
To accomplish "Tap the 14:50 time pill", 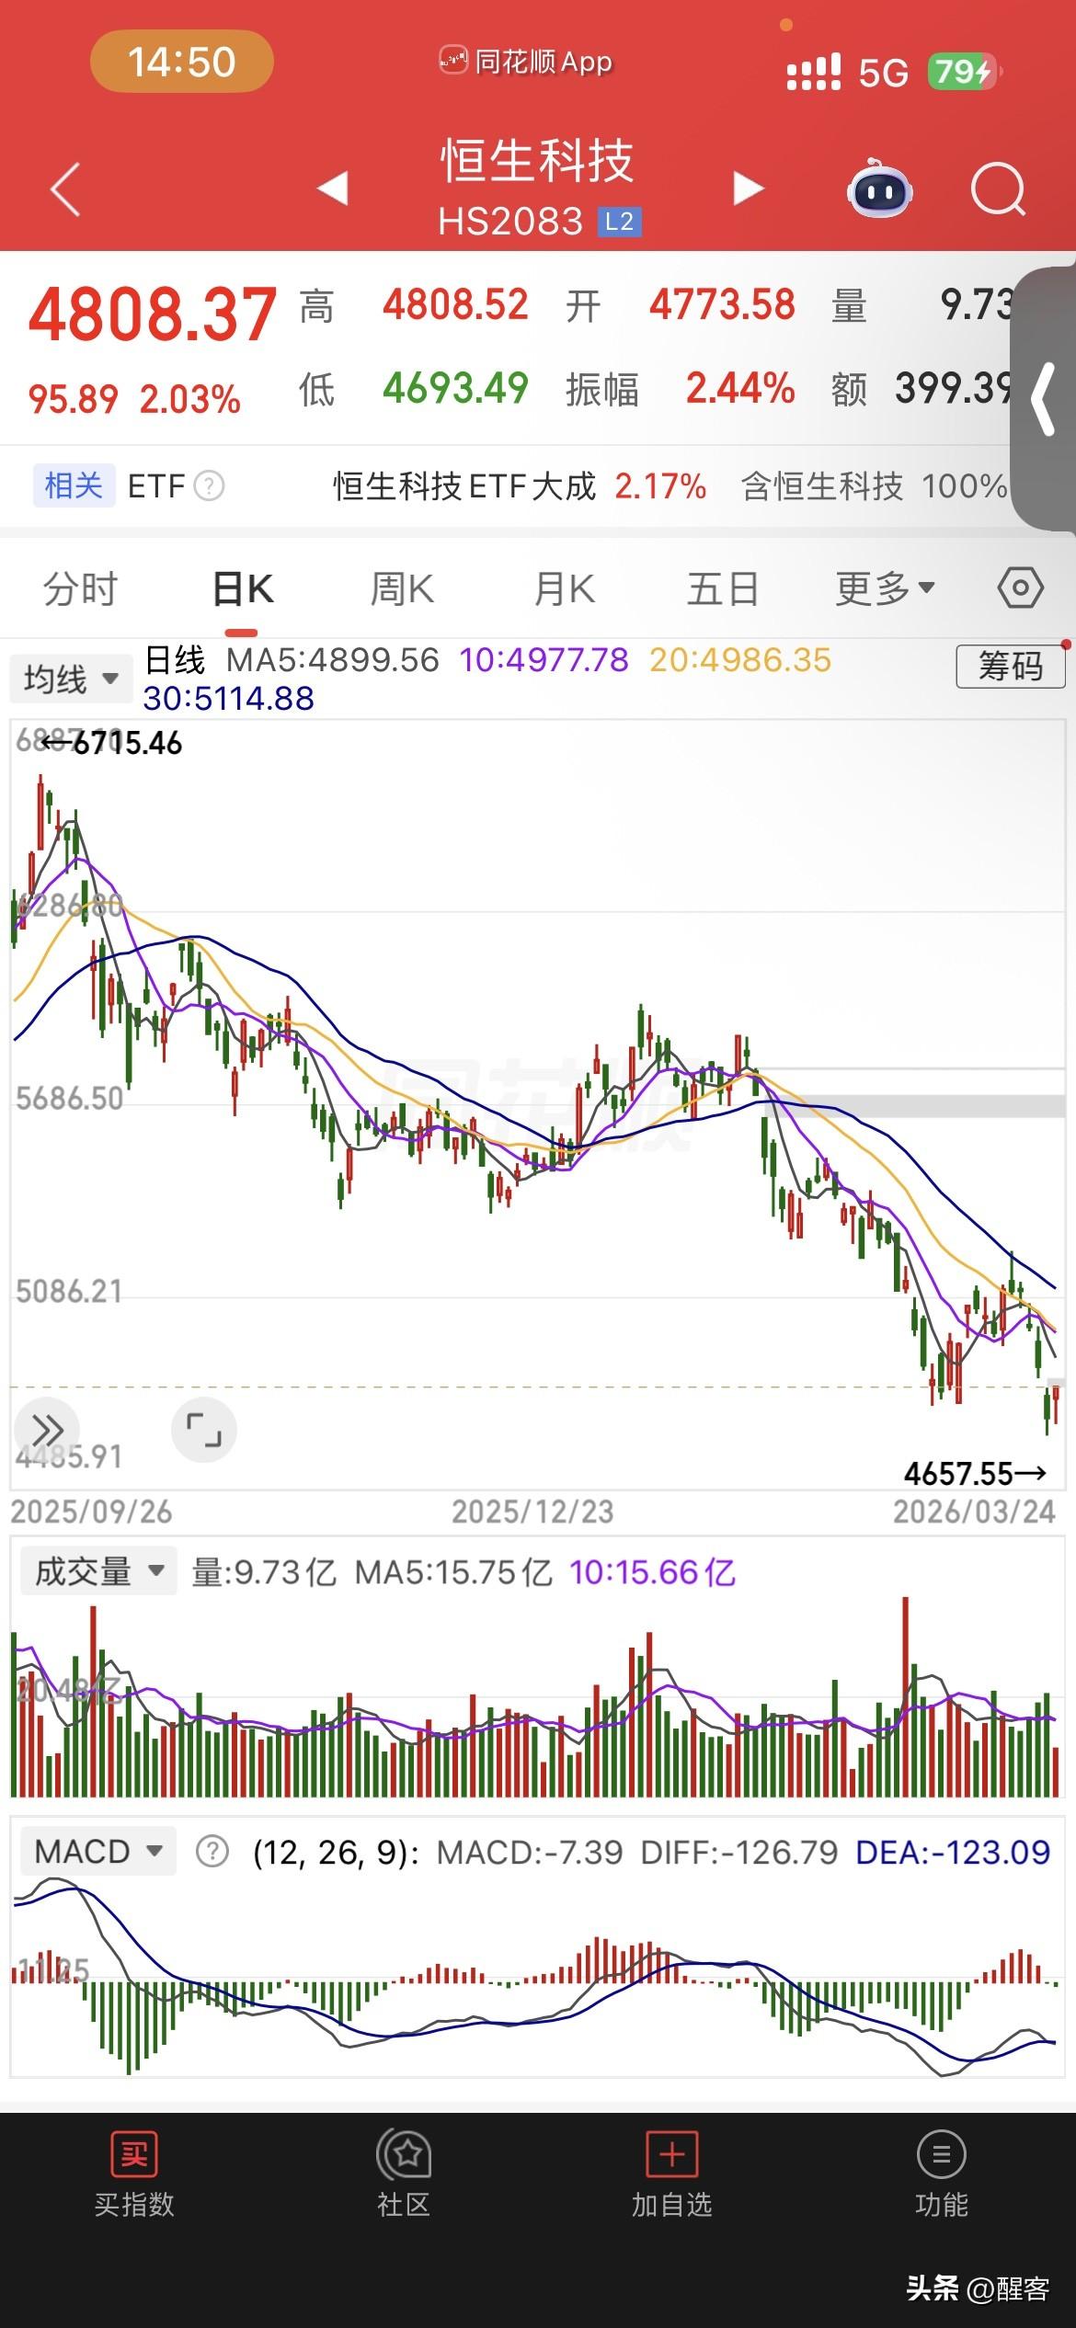I will (x=181, y=62).
